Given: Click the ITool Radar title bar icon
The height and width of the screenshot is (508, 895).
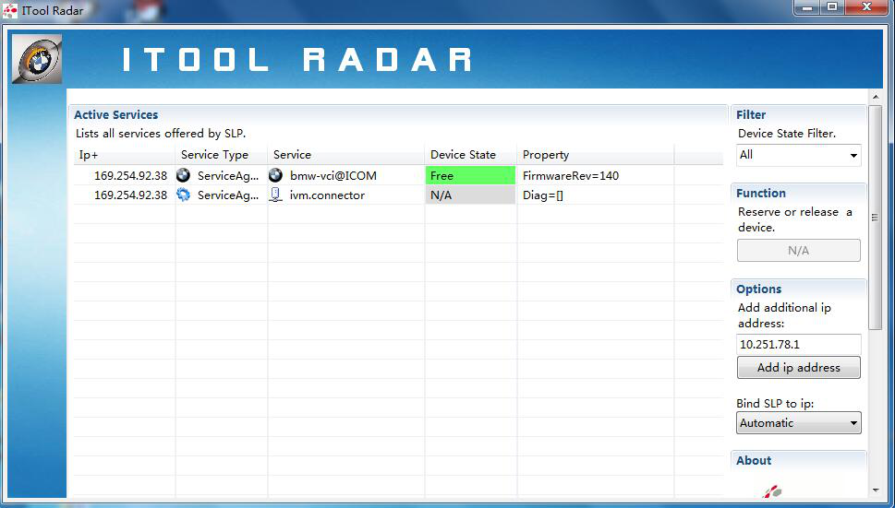Looking at the screenshot, I should [x=10, y=10].
